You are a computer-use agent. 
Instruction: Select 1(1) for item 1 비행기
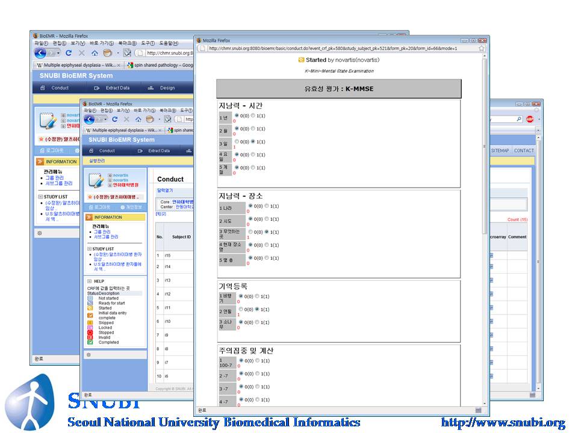(257, 296)
